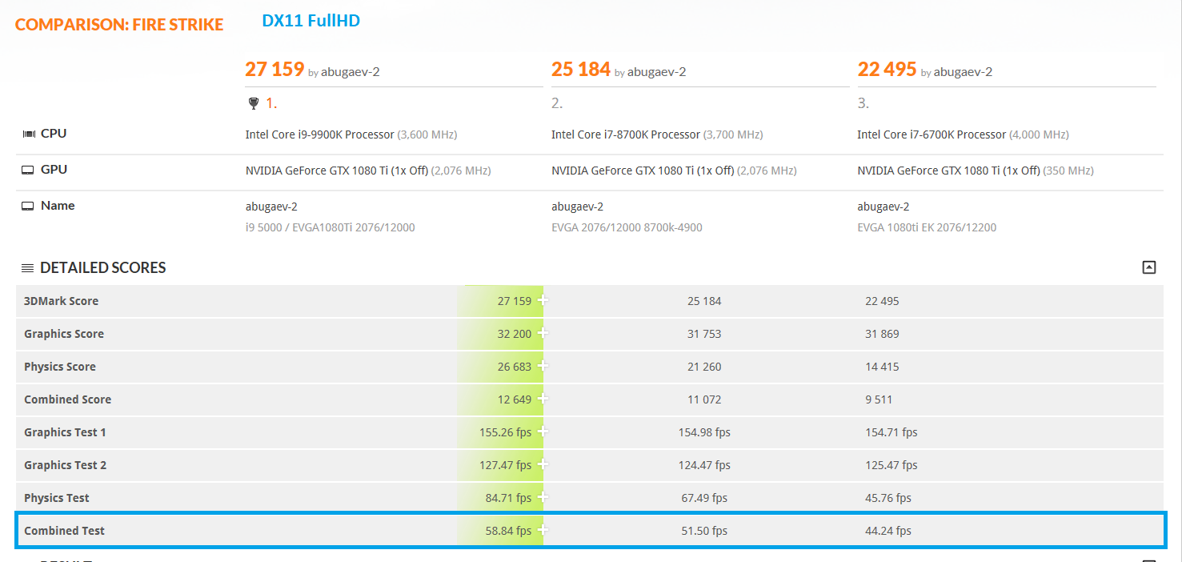Collapse the Detailed Scores section
This screenshot has width=1182, height=562.
[x=1149, y=267]
